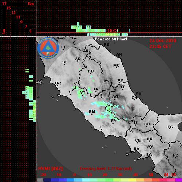Click the LT city label

tap(102, 127)
